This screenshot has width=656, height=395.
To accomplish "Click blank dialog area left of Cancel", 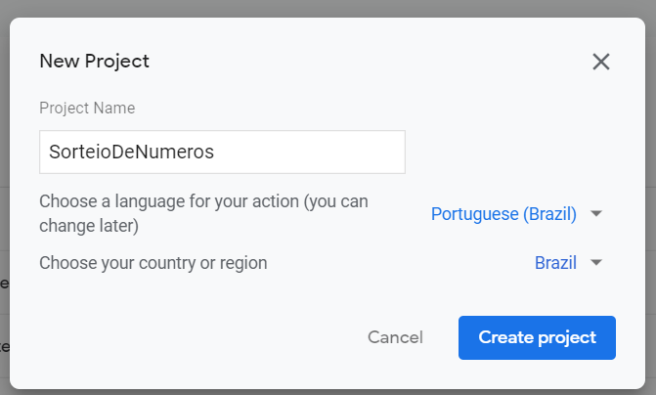I will (189, 337).
